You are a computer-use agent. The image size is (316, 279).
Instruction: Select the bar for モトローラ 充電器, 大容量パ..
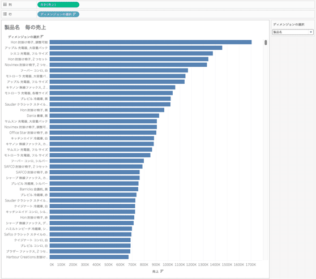click(117, 76)
